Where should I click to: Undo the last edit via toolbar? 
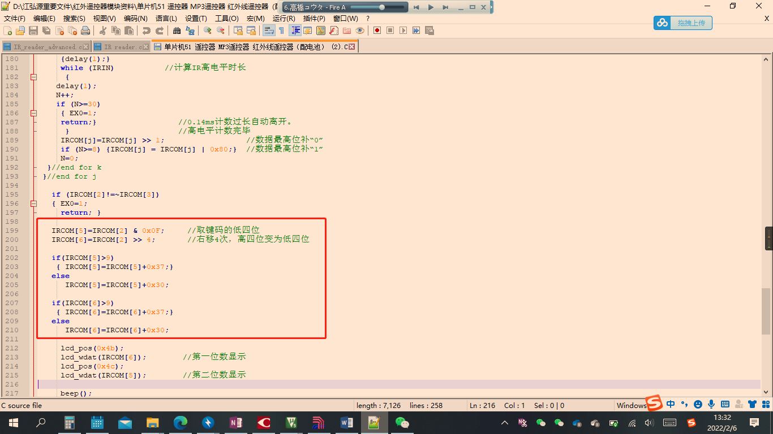click(x=147, y=31)
